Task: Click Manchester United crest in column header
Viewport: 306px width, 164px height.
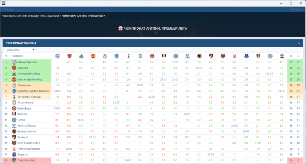Action: click(x=93, y=56)
